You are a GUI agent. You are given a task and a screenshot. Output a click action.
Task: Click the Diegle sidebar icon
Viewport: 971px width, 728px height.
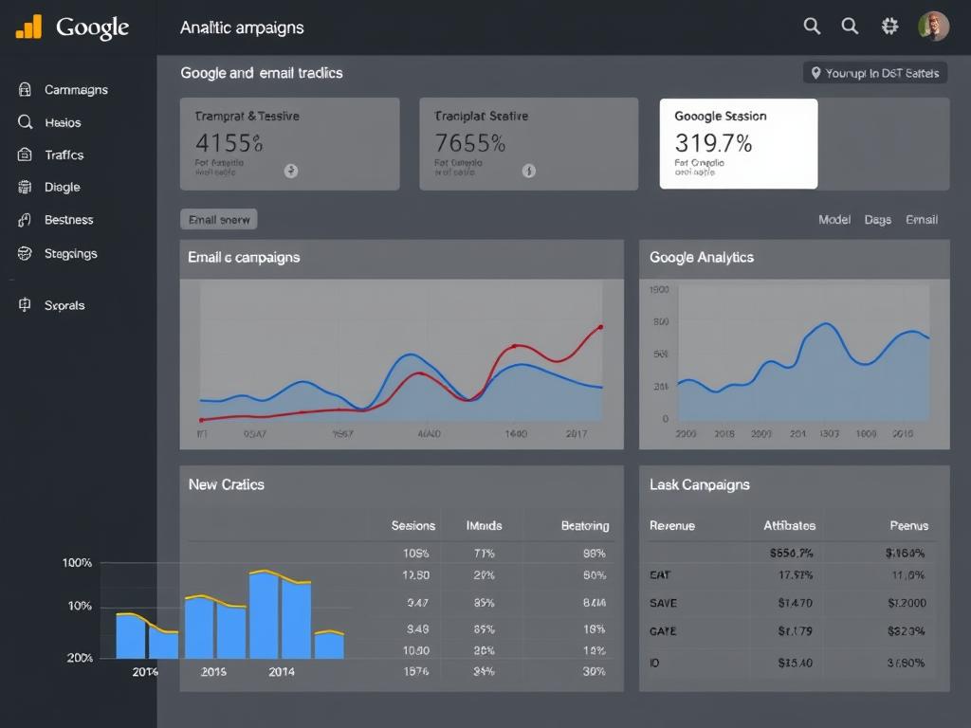[25, 187]
